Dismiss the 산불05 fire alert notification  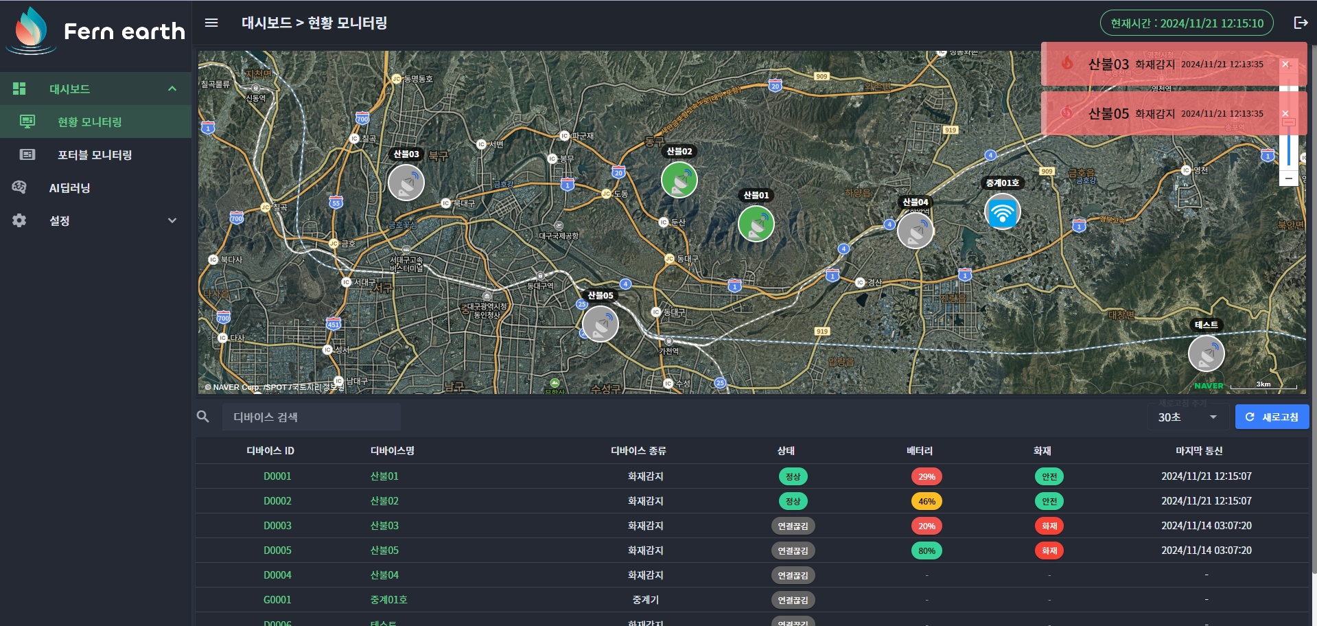coord(1285,113)
